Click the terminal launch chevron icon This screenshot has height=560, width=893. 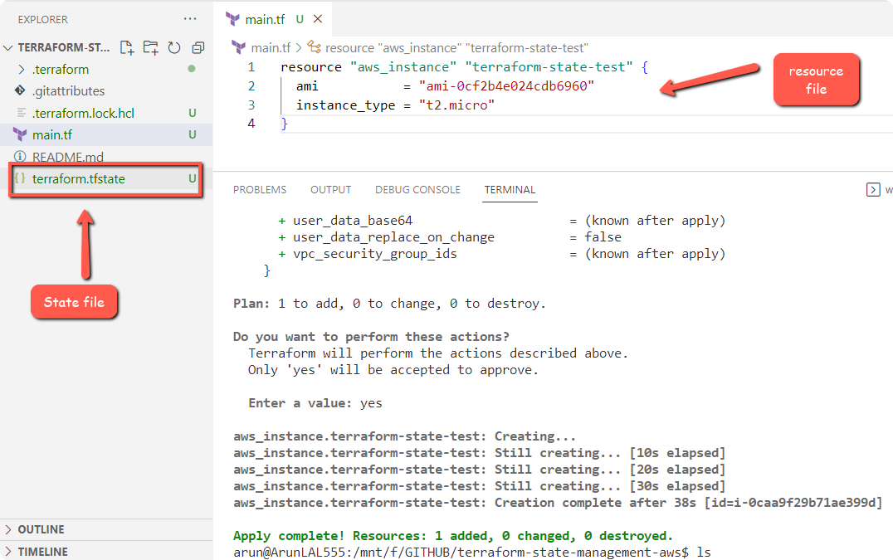coord(873,189)
